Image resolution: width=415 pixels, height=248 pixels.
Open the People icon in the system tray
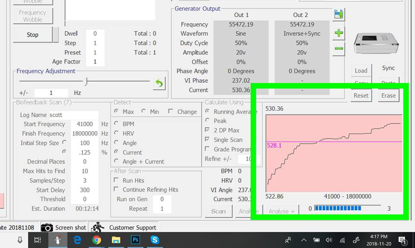pyautogui.click(x=288, y=240)
